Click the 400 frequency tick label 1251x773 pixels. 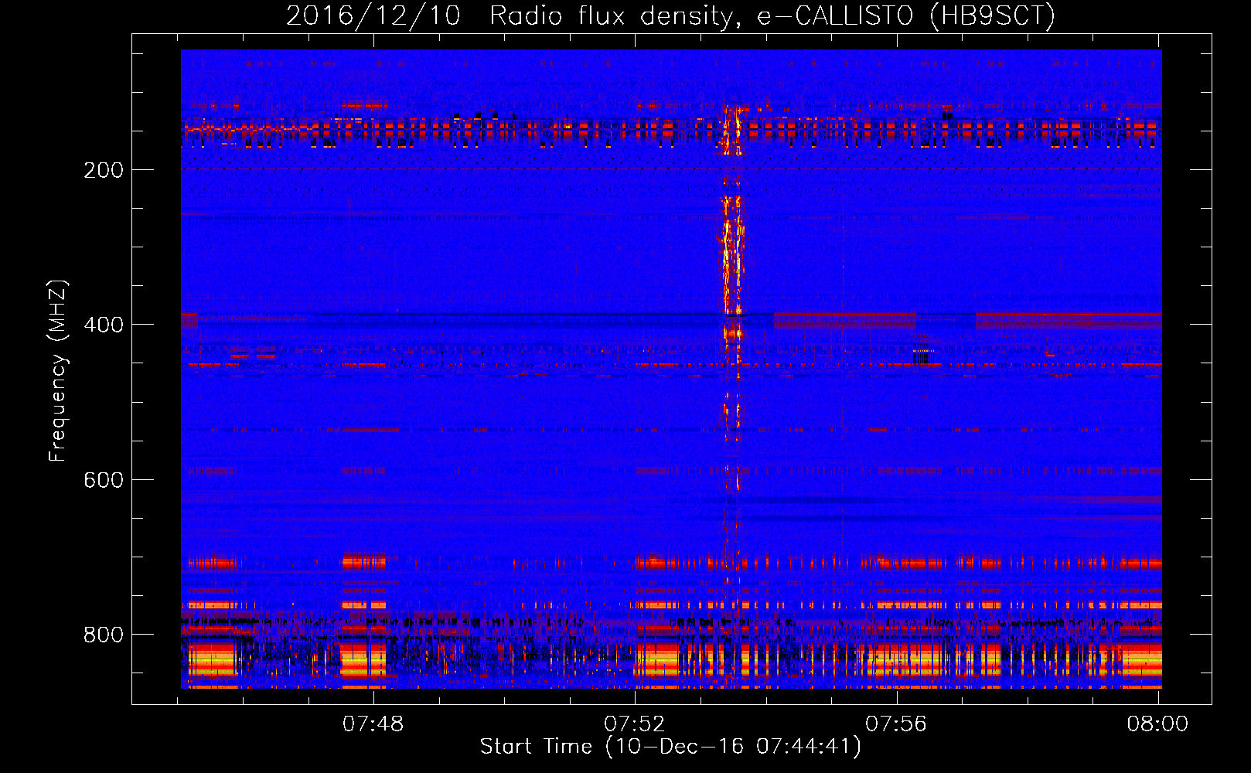[104, 325]
